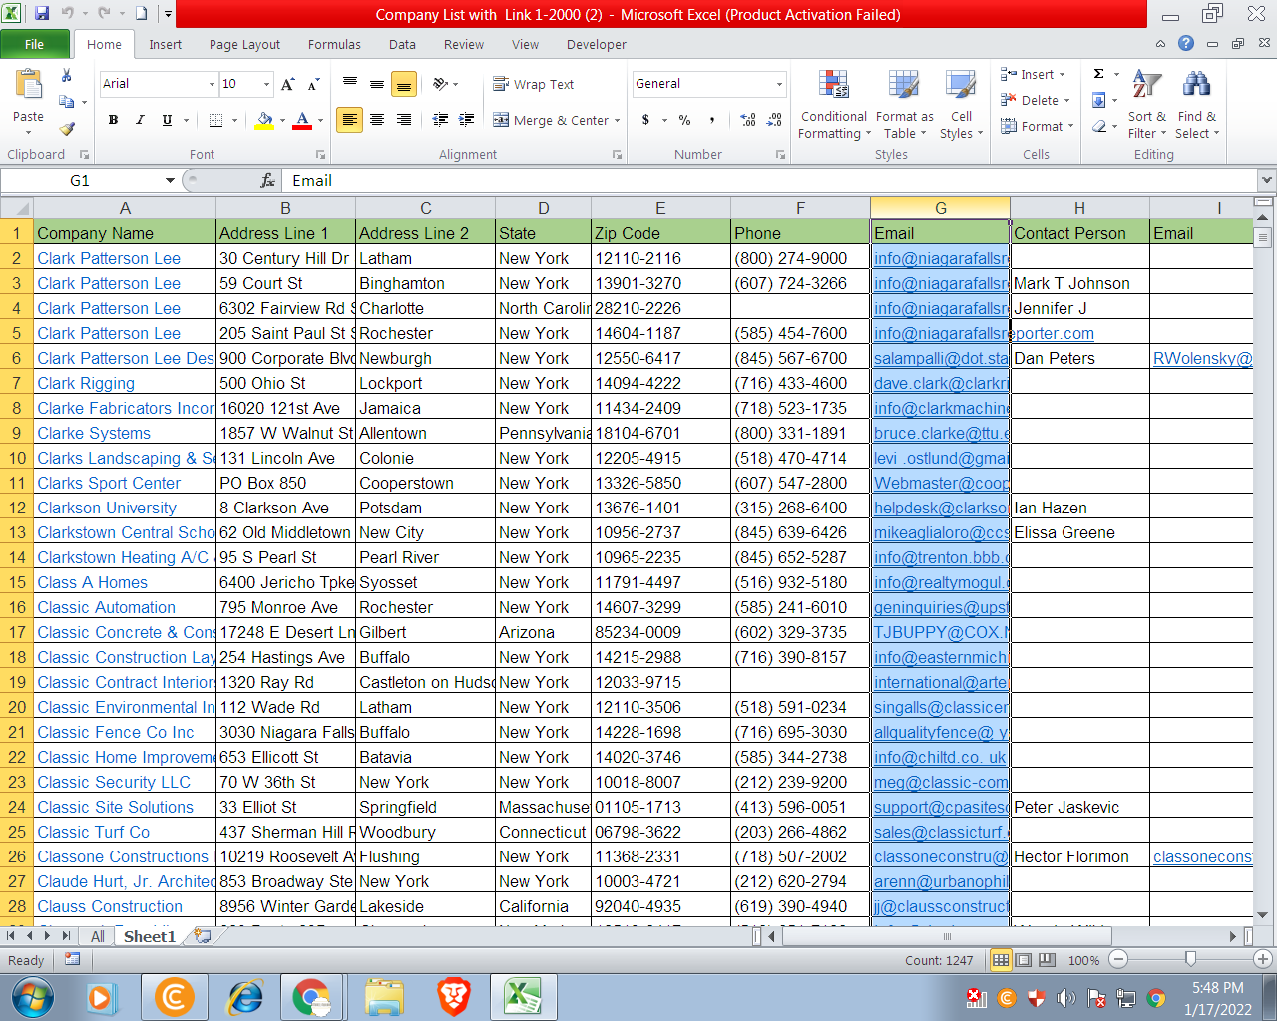
Task: Switch to the Developer tab
Action: [x=597, y=44]
